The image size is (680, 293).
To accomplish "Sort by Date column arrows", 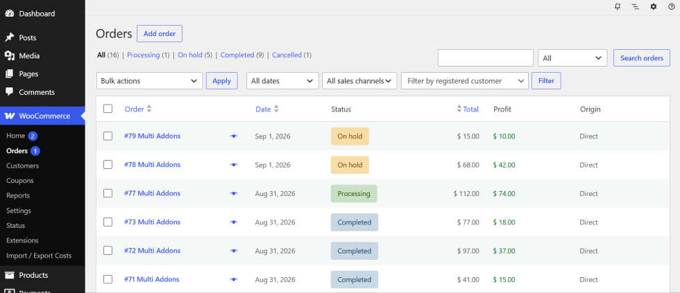I will click(x=276, y=109).
